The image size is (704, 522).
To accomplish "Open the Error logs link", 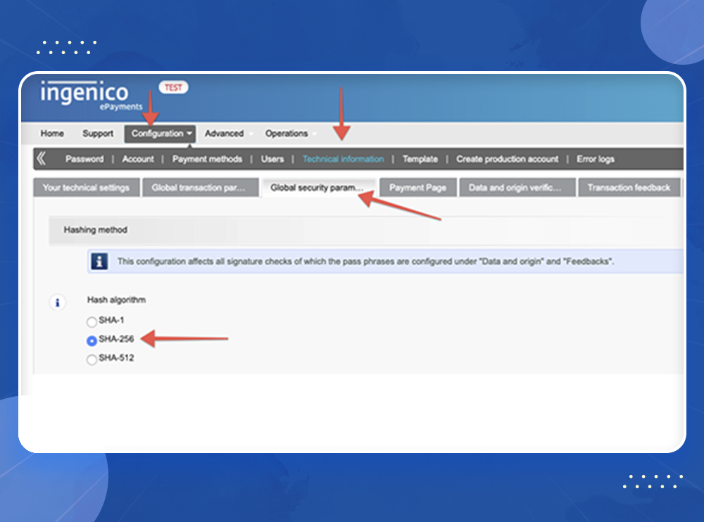I will click(596, 159).
